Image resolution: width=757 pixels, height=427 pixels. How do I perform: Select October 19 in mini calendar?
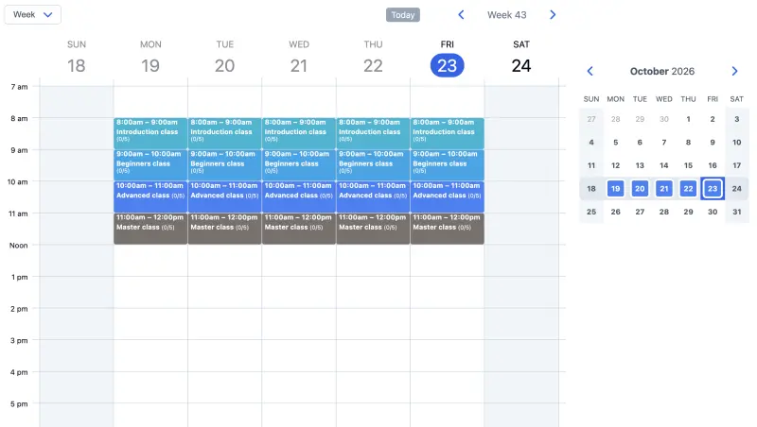616,188
